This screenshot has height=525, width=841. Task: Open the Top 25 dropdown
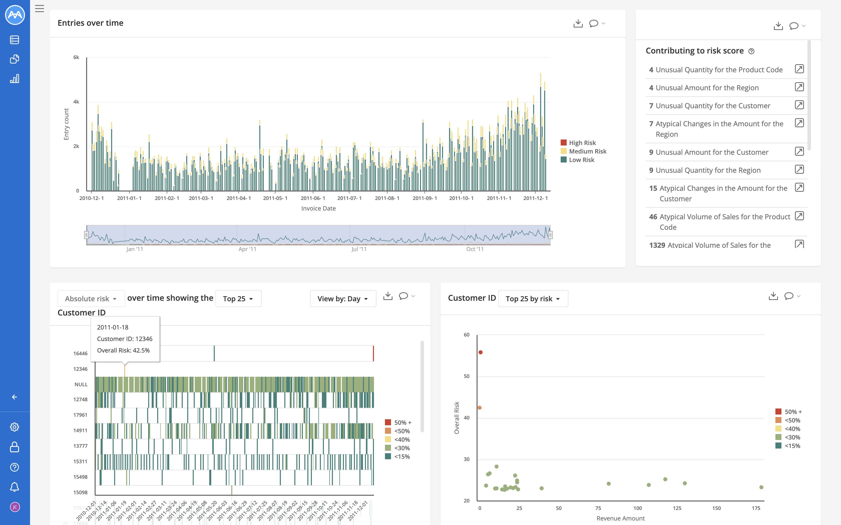(238, 298)
